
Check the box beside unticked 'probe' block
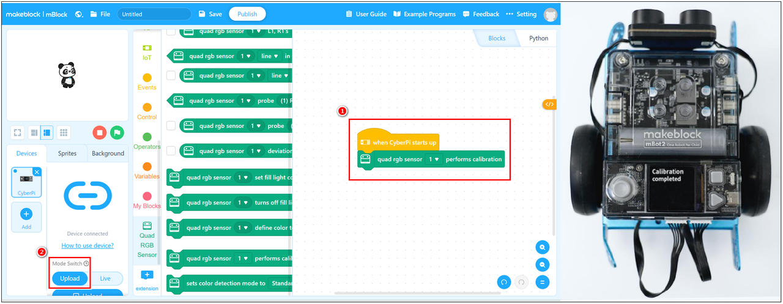(171, 126)
